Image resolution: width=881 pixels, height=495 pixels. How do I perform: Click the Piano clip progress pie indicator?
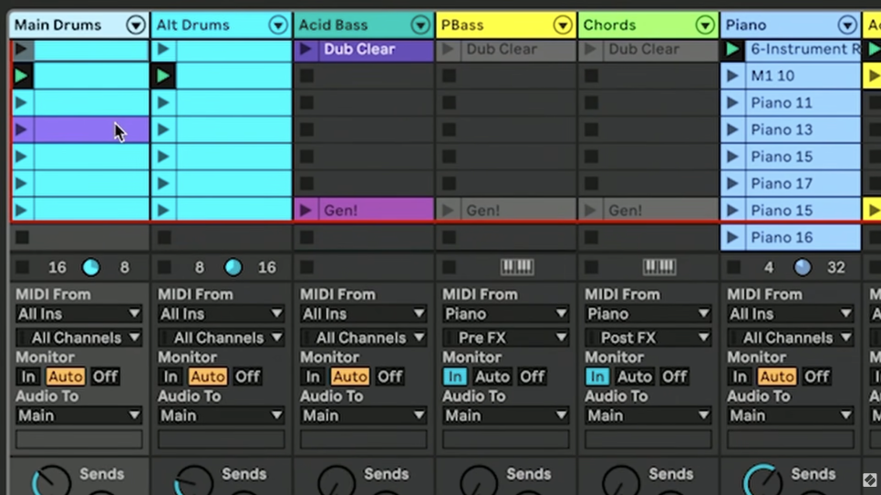pos(803,267)
